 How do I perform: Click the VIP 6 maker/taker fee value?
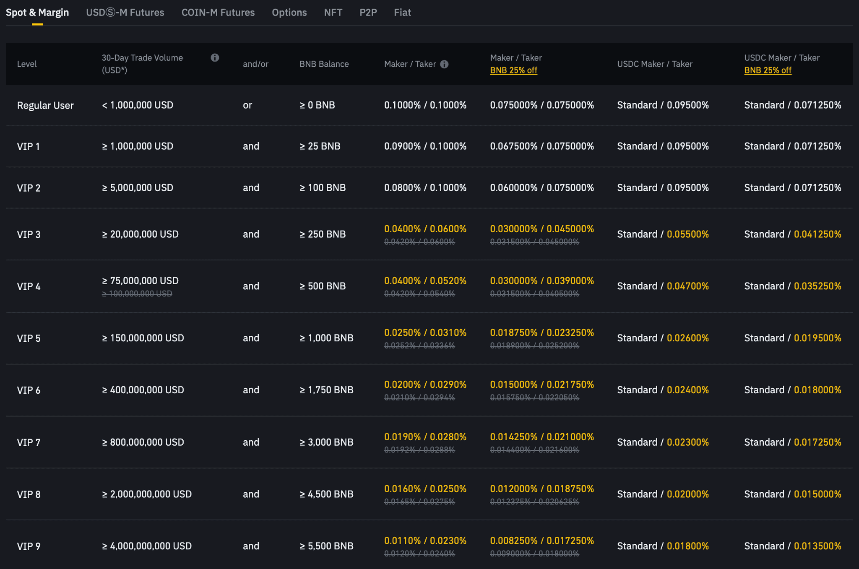tap(425, 384)
